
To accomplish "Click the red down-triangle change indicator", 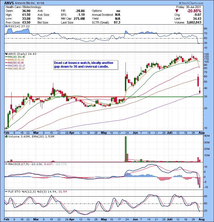I will click(x=177, y=11).
